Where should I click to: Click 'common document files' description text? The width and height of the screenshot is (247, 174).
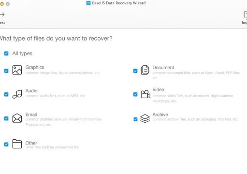coord(196,75)
